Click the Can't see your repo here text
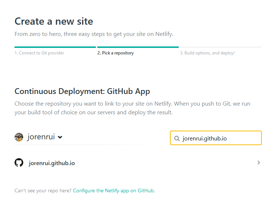 [43, 190]
